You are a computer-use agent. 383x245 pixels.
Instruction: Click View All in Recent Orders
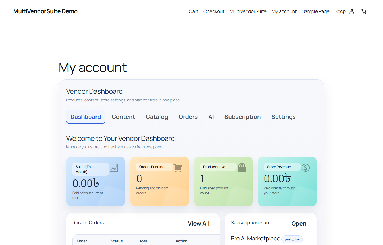coord(199,223)
